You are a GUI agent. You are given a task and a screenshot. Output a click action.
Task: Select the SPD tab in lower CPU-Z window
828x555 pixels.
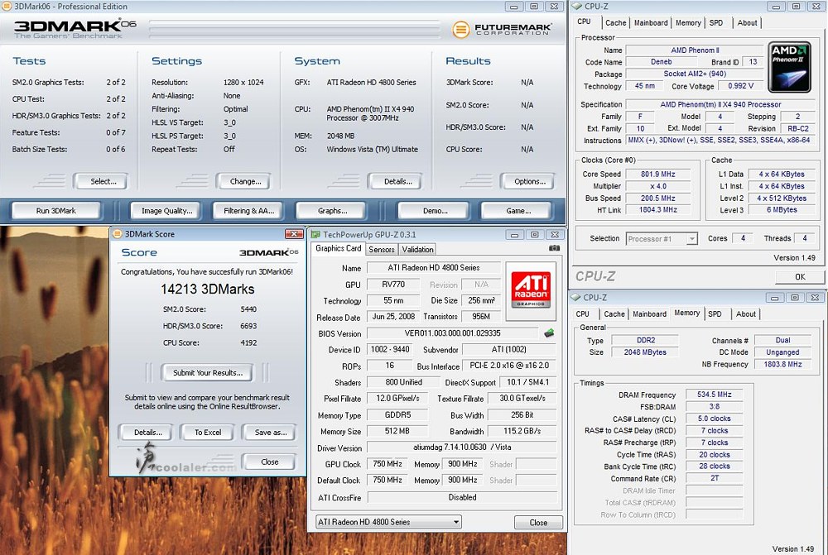coord(715,314)
